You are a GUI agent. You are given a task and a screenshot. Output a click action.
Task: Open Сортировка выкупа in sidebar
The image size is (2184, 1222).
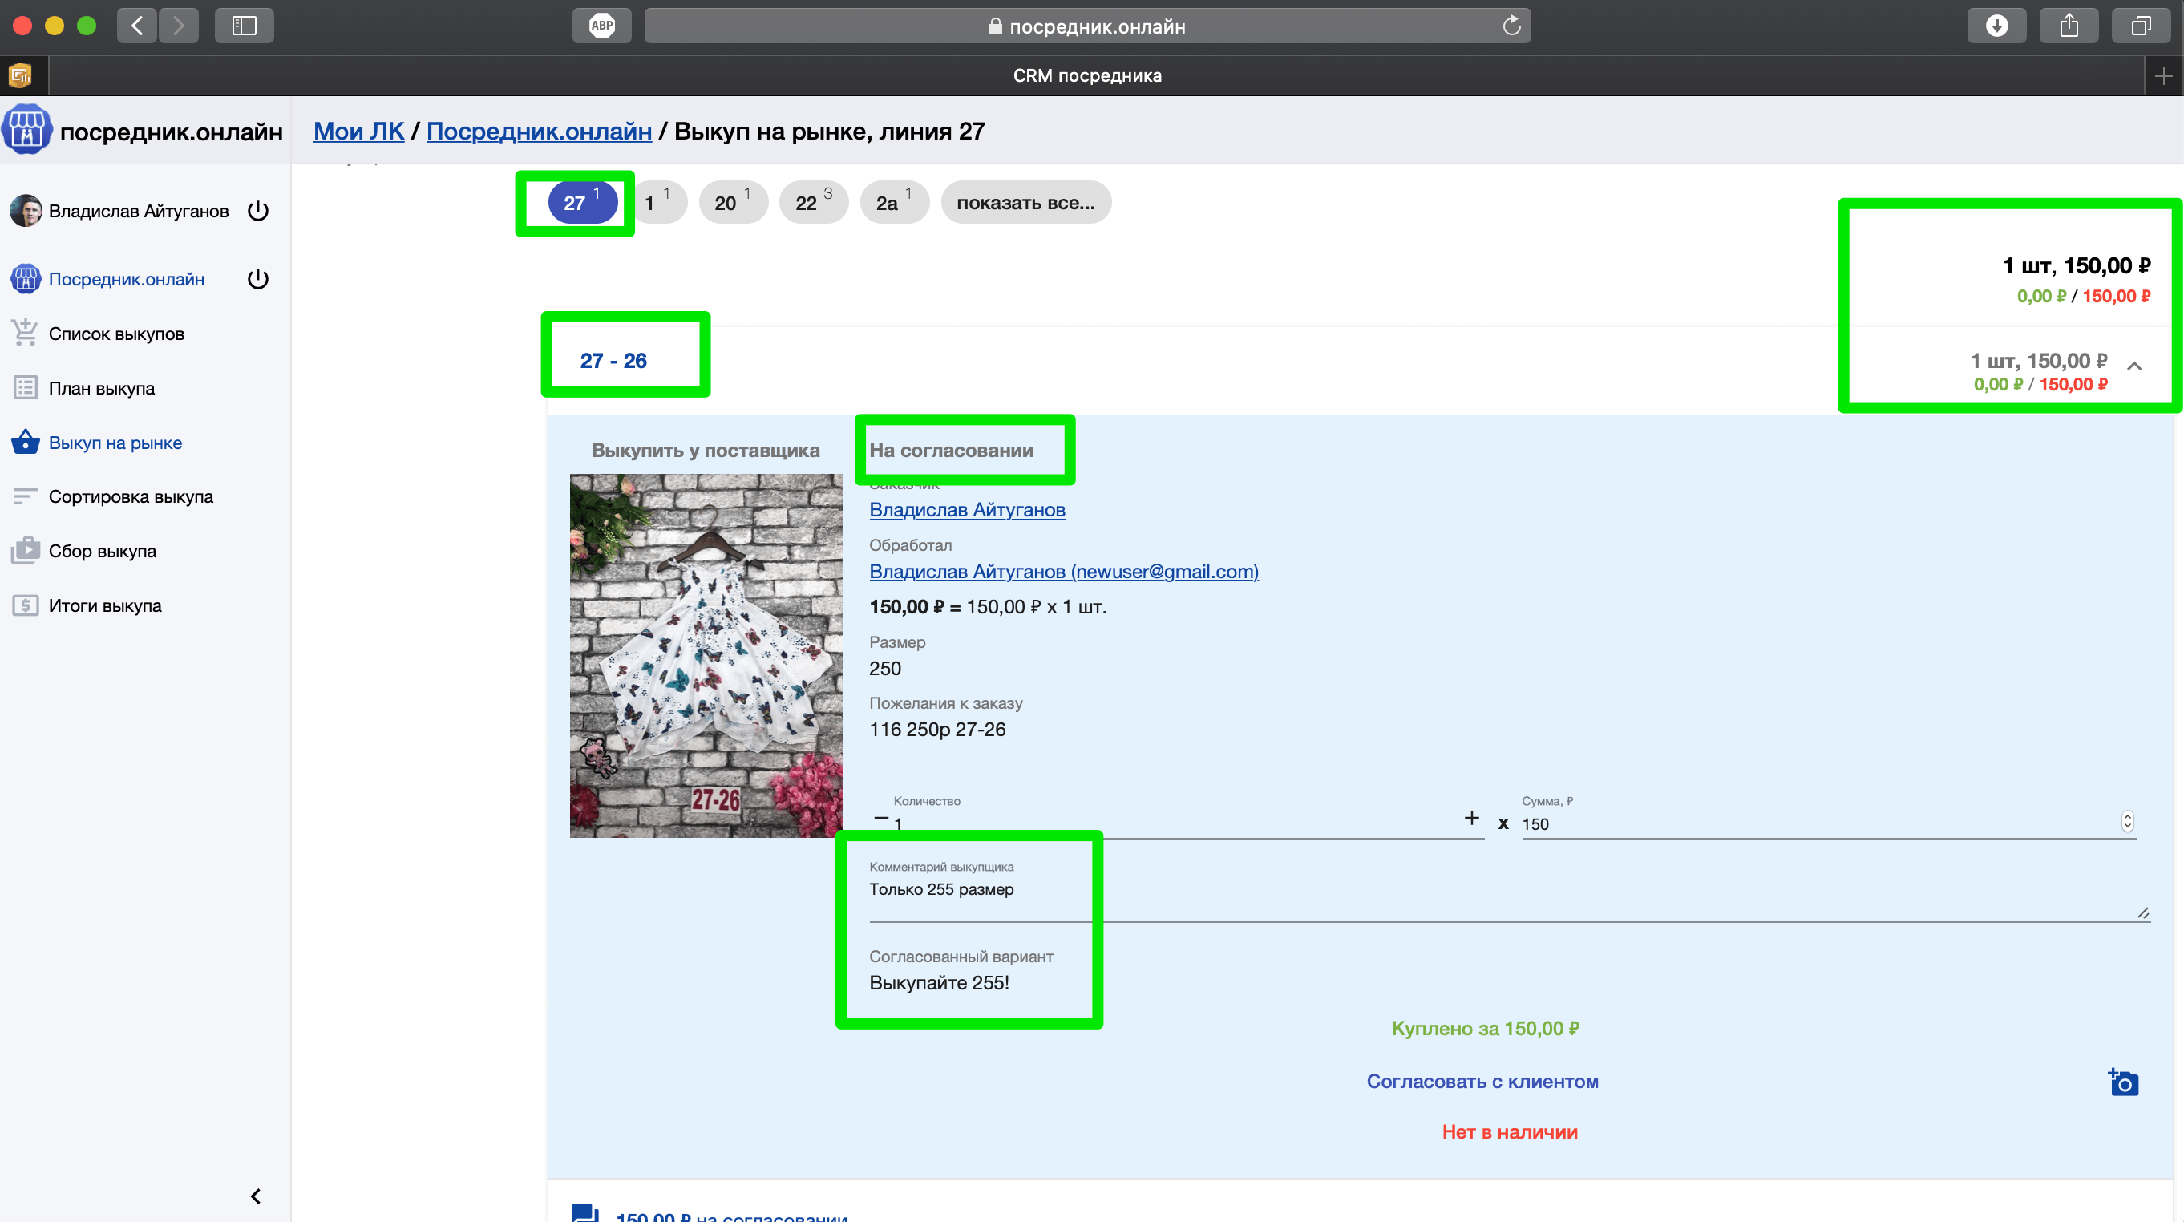[131, 497]
